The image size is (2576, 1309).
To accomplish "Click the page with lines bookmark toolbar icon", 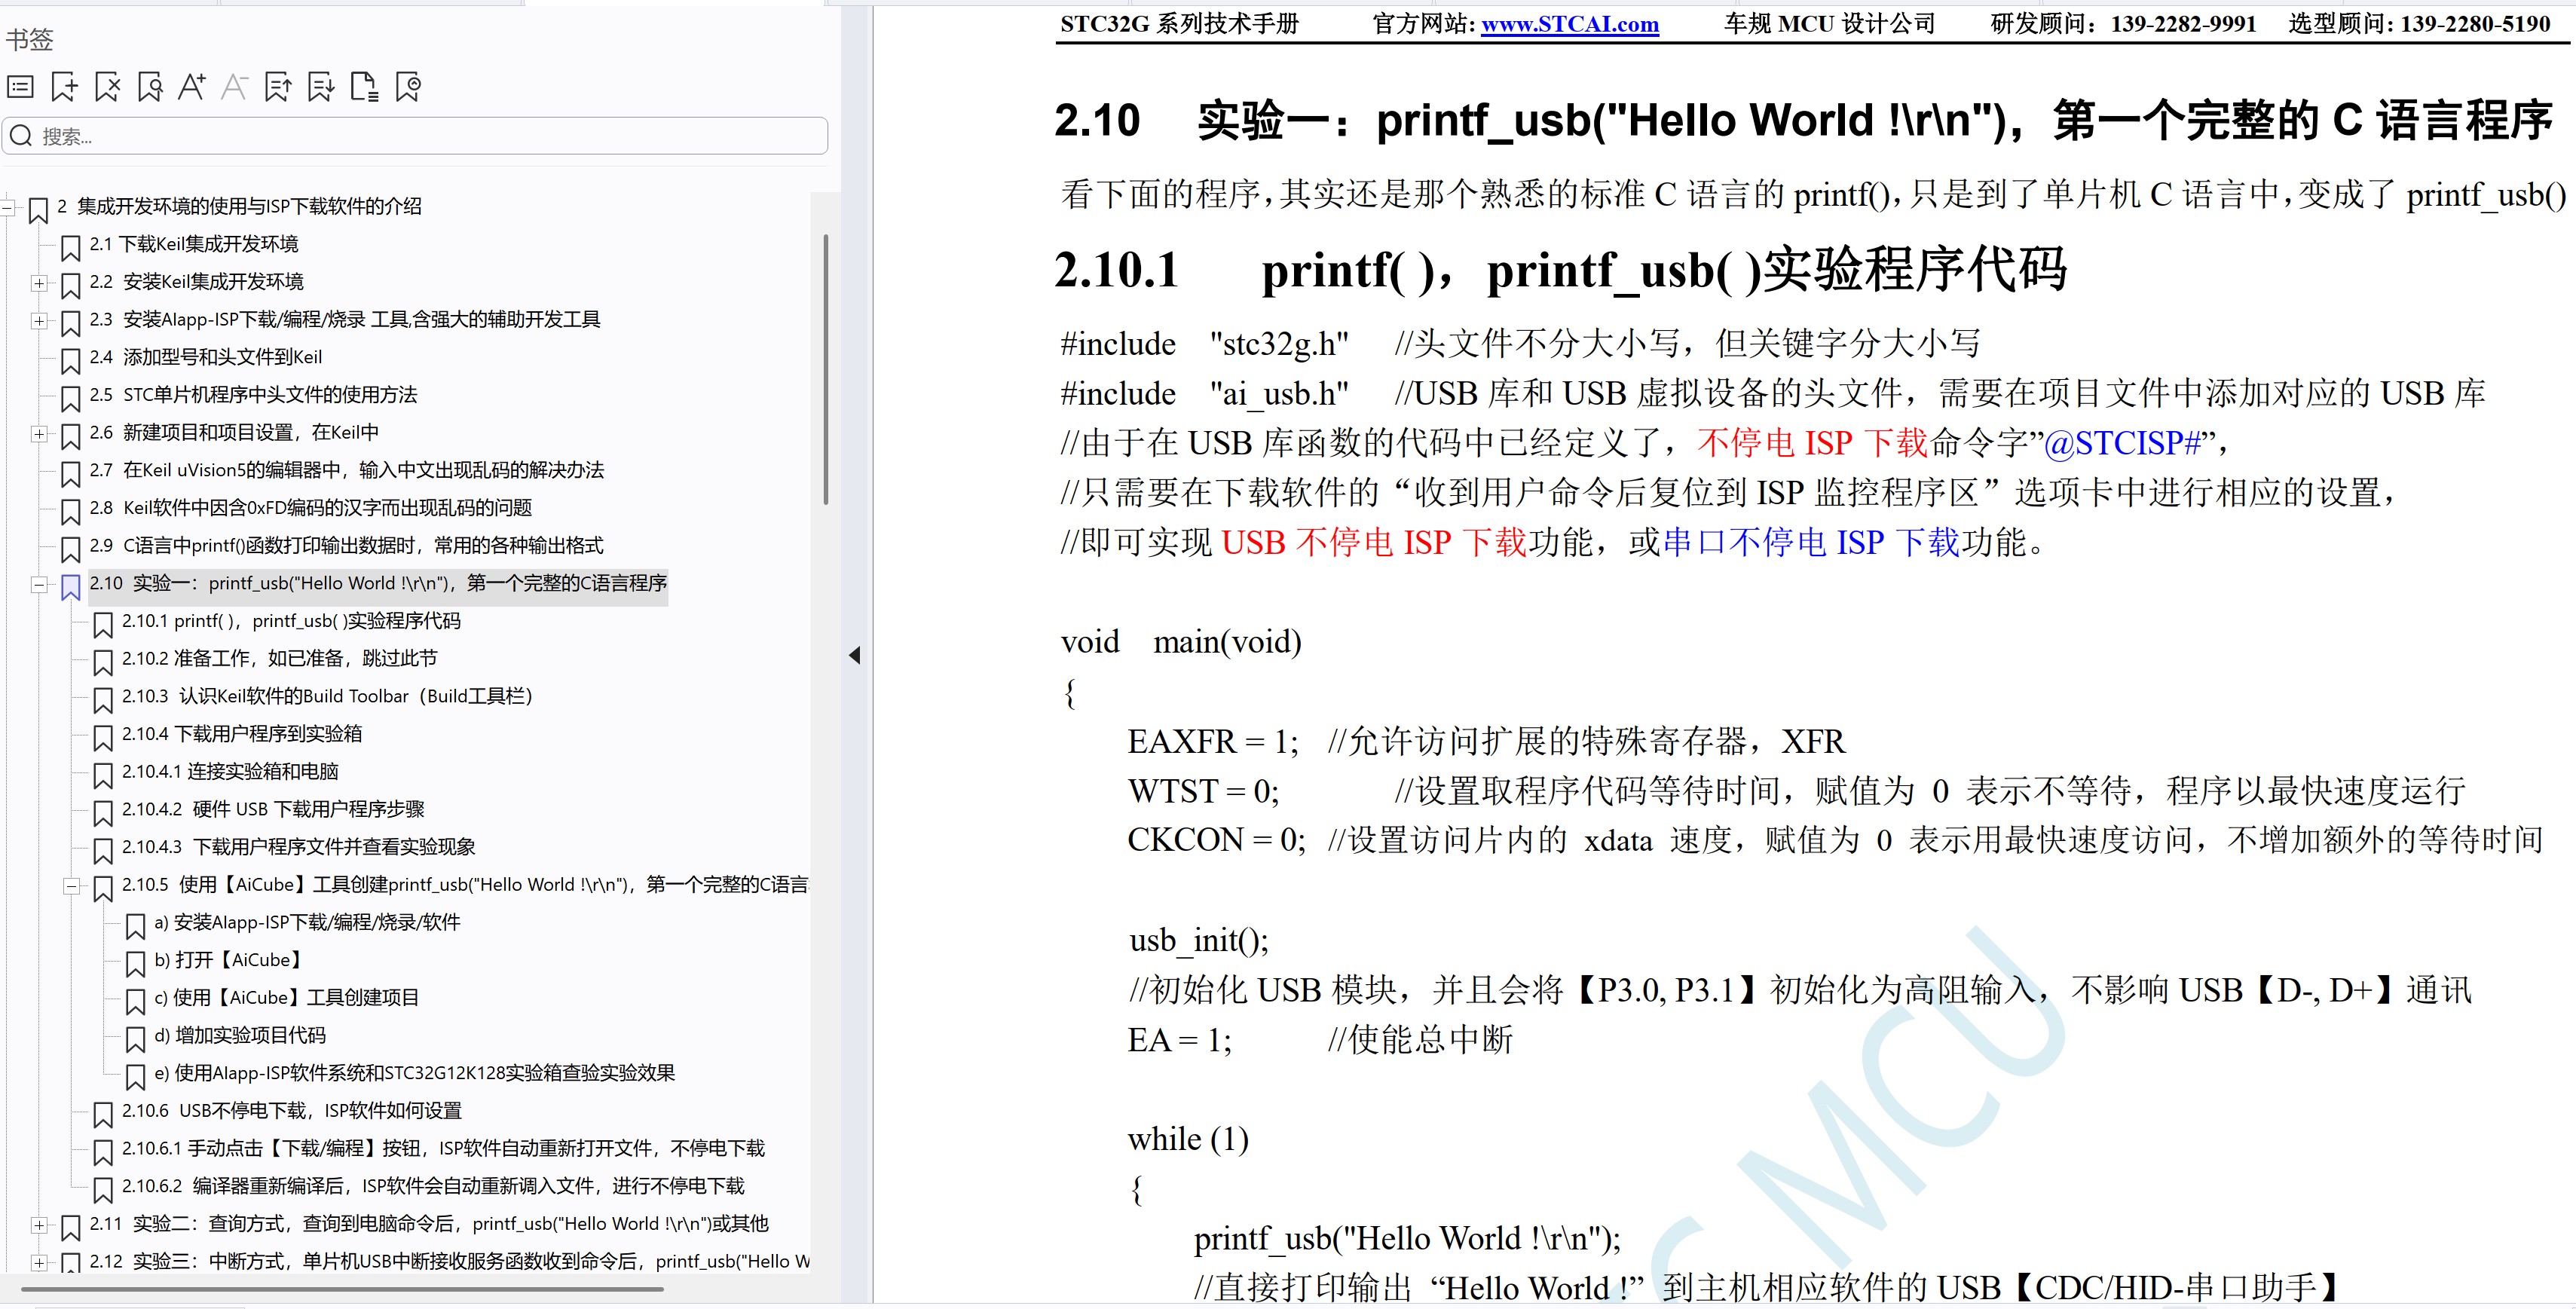I will tap(364, 87).
